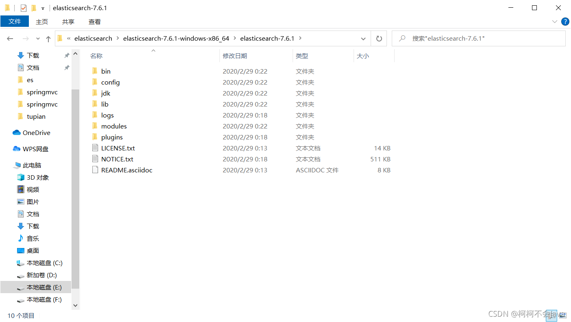This screenshot has height=322, width=571.
Task: Click the config folder icon
Action: (95, 82)
